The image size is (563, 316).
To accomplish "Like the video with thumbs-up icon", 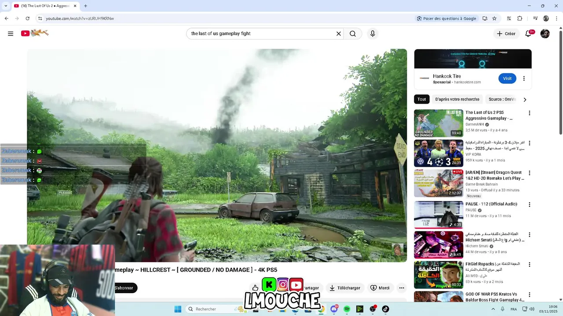I will (255, 288).
